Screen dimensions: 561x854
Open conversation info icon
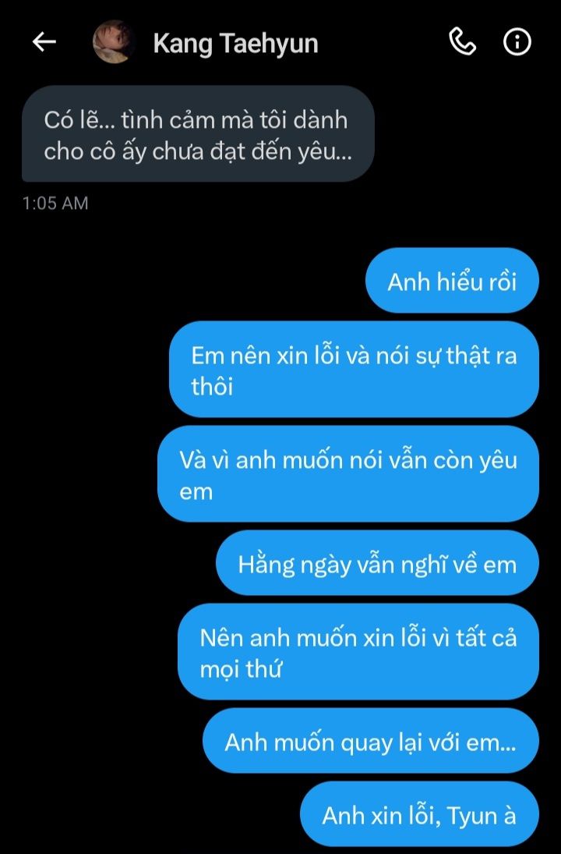pyautogui.click(x=517, y=42)
